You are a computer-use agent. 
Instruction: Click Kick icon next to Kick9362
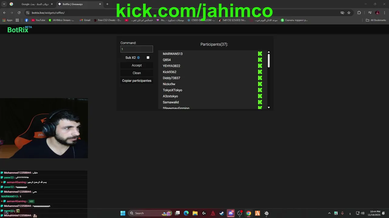tap(260, 72)
